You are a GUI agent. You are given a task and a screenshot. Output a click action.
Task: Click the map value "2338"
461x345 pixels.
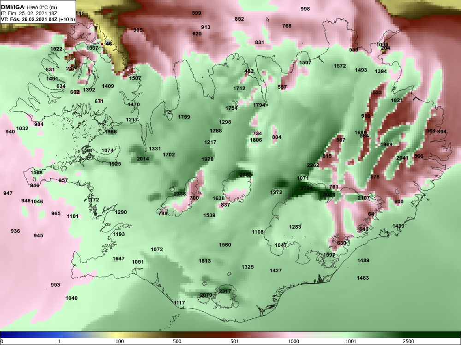pyautogui.click(x=180, y=194)
